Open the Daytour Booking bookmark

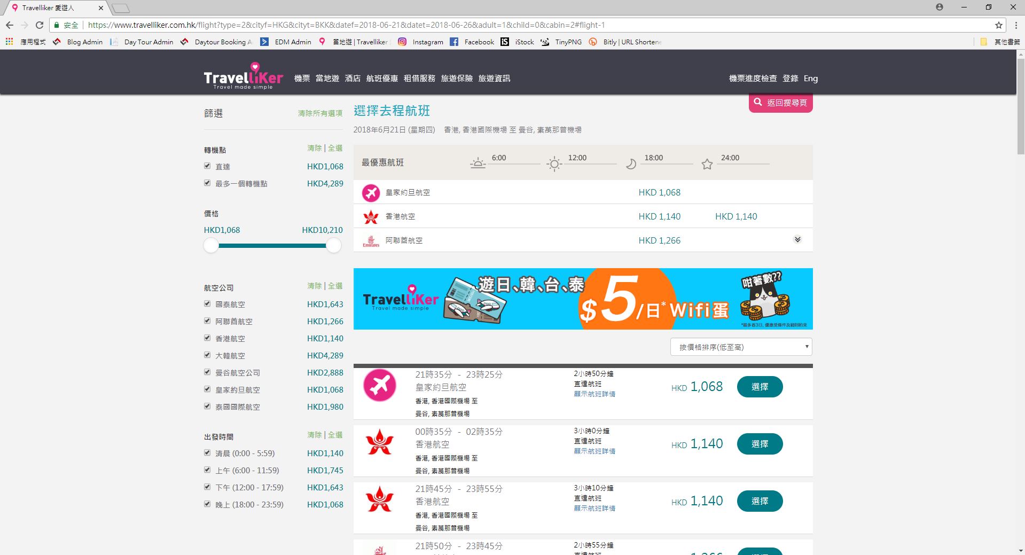pyautogui.click(x=216, y=42)
